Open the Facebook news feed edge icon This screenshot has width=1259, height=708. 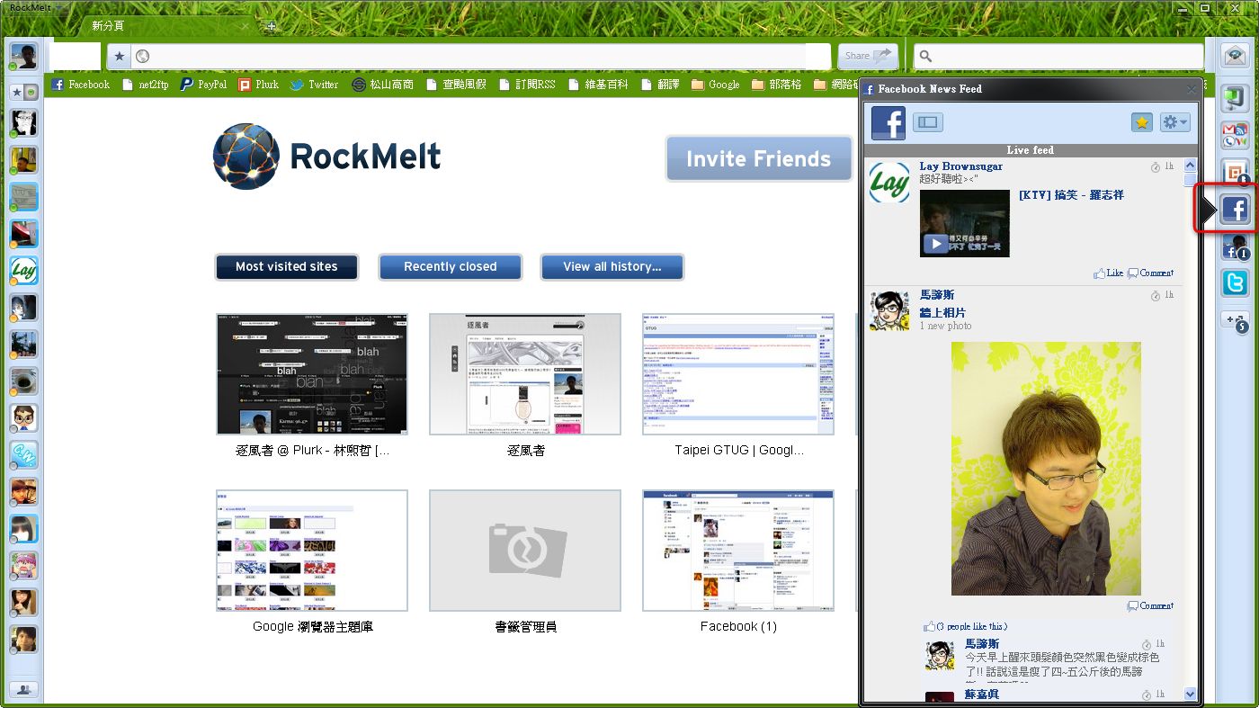click(1236, 210)
